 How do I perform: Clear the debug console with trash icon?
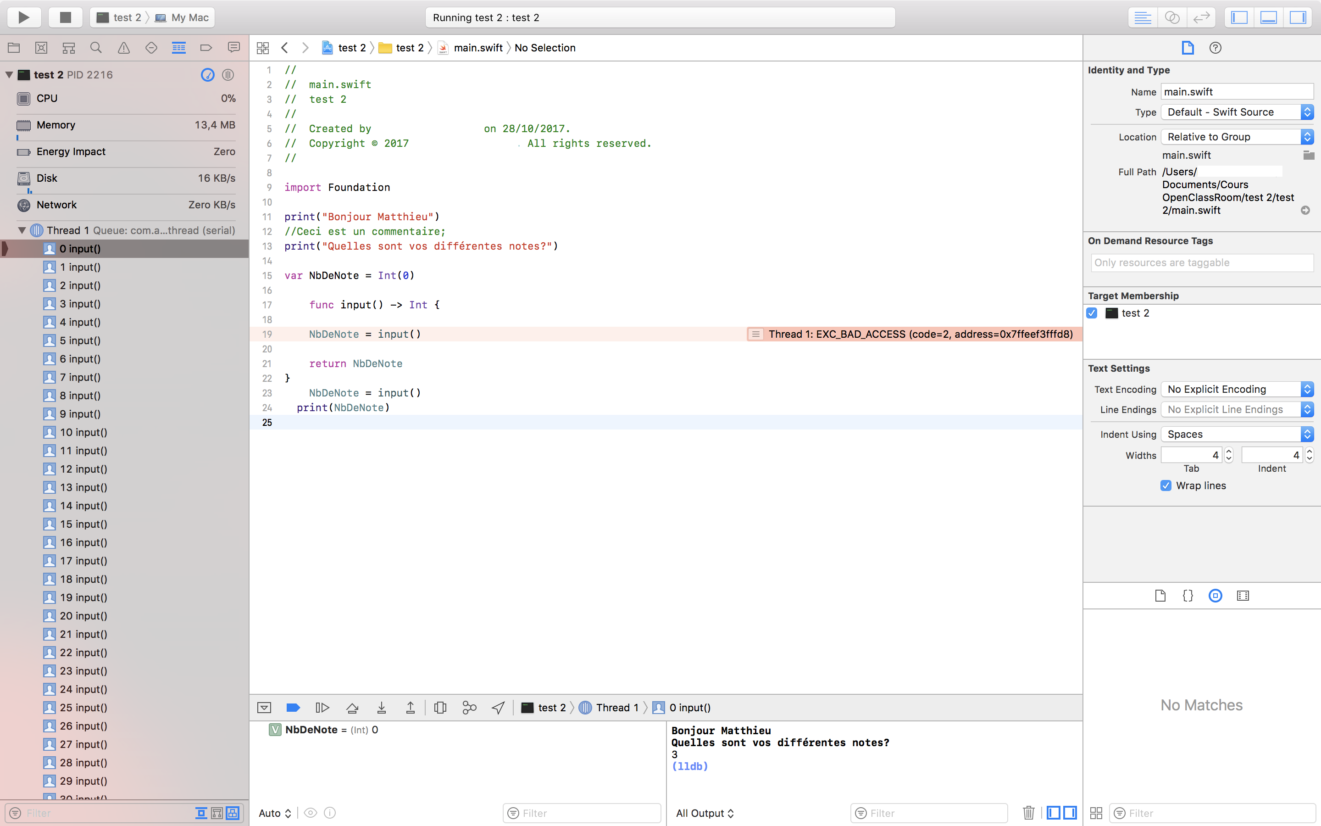click(1028, 813)
